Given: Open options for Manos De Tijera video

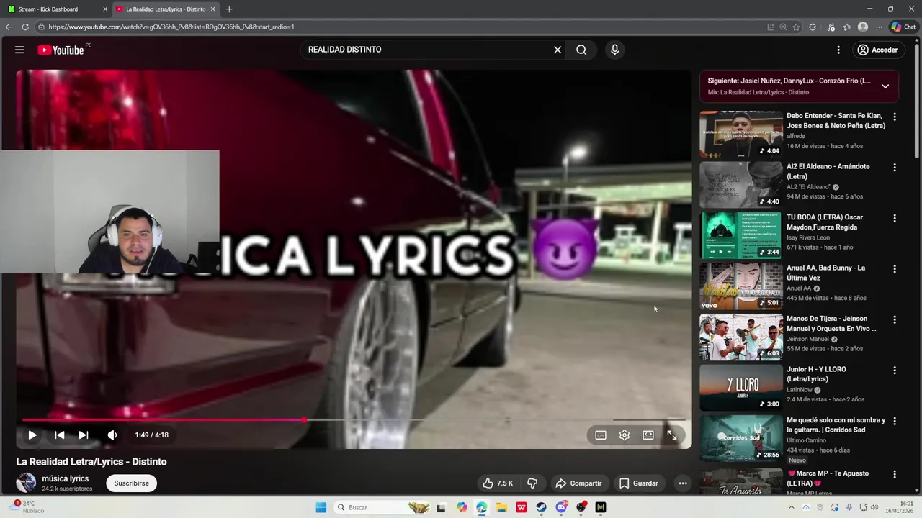Looking at the screenshot, I should tap(895, 319).
